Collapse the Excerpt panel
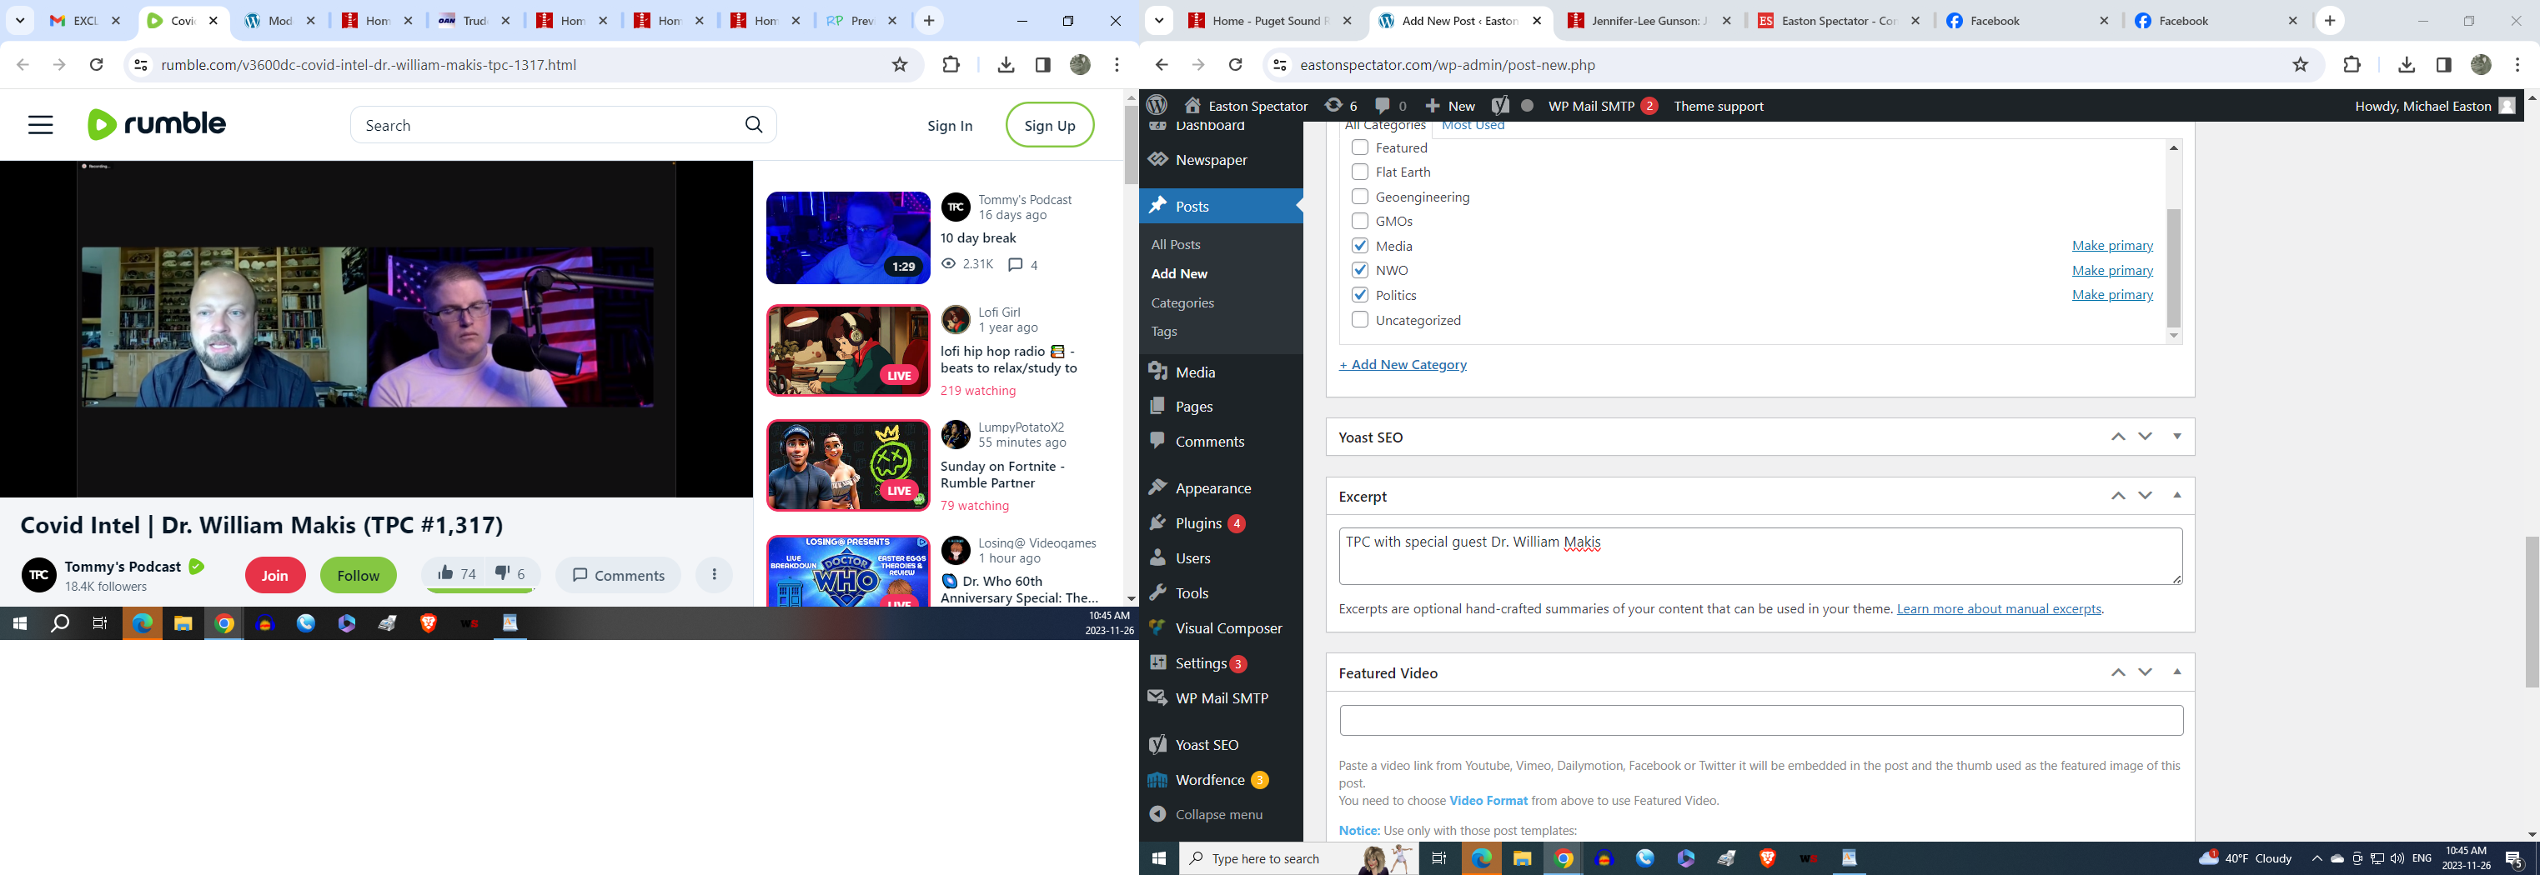2540x875 pixels. [2176, 496]
